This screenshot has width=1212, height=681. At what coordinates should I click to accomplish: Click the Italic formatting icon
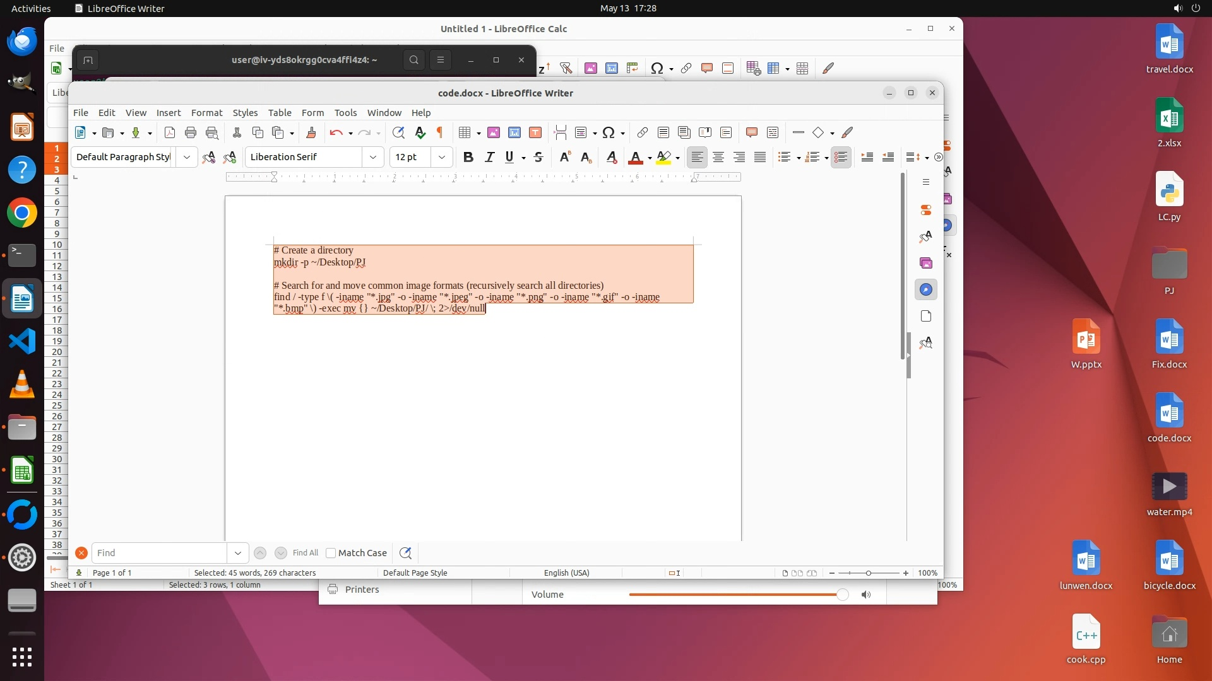(489, 157)
